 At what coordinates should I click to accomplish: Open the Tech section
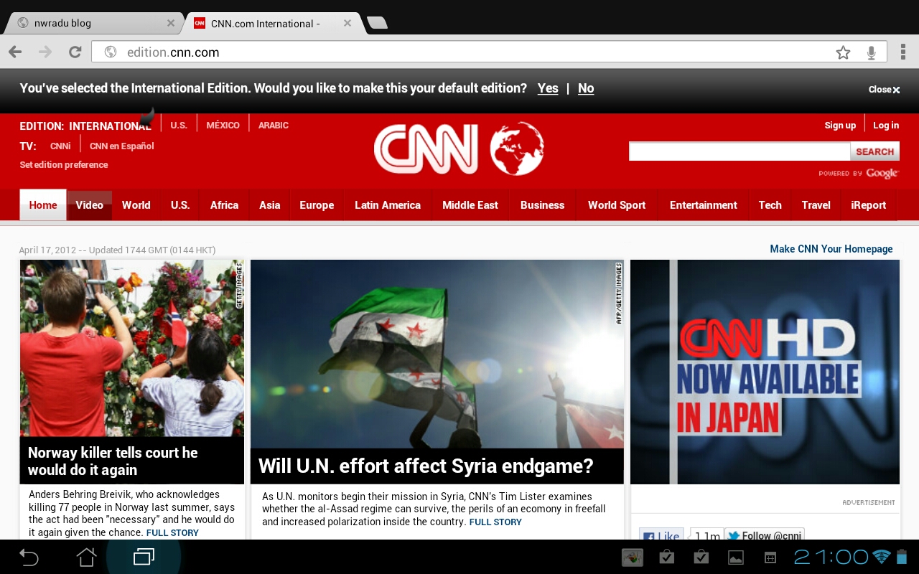[770, 204]
